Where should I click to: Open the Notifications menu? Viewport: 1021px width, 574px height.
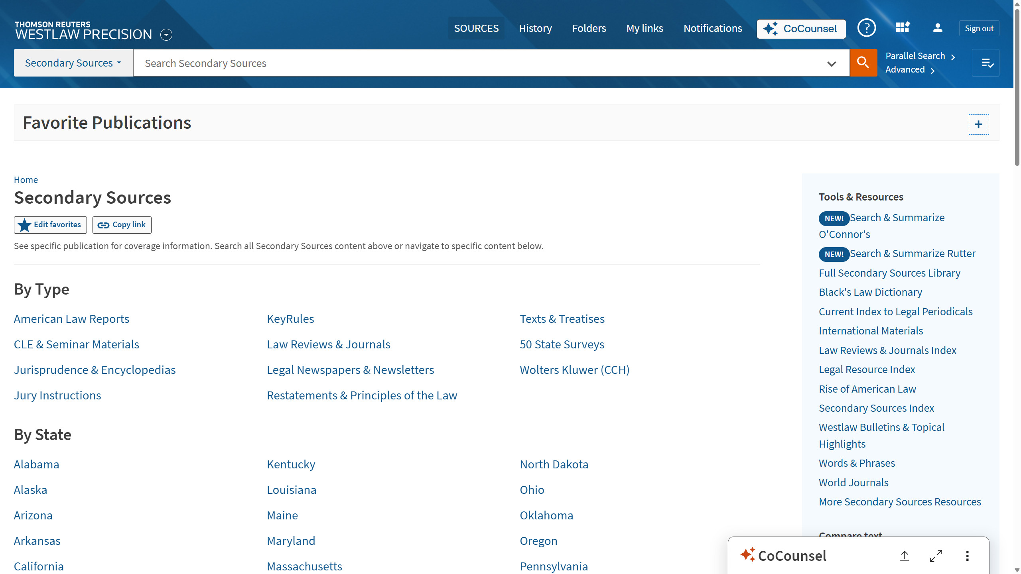point(712,28)
